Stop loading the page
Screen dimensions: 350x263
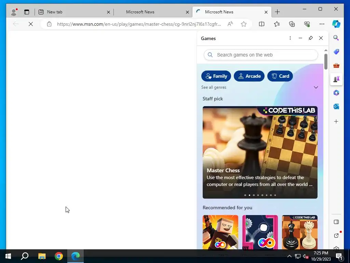(x=31, y=24)
